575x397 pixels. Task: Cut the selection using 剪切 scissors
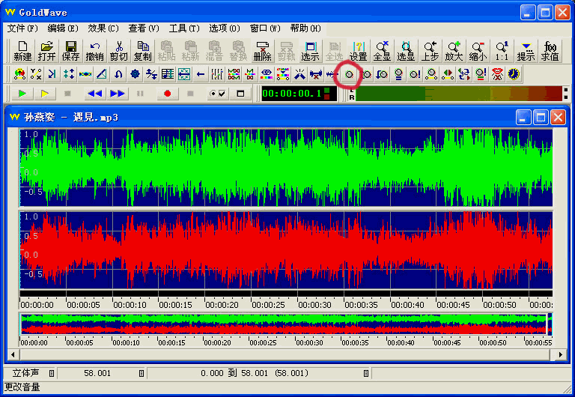tap(118, 51)
